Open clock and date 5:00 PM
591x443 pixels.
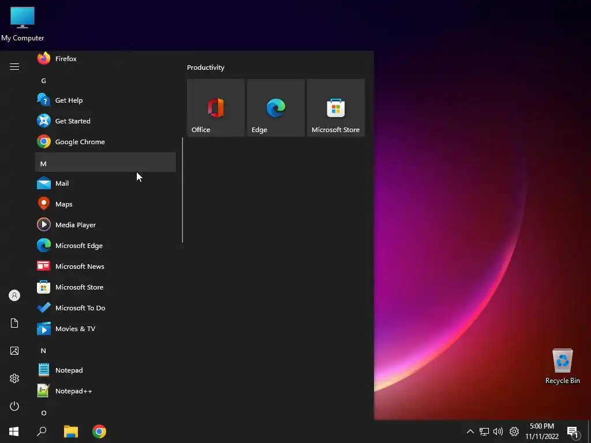[x=542, y=431]
